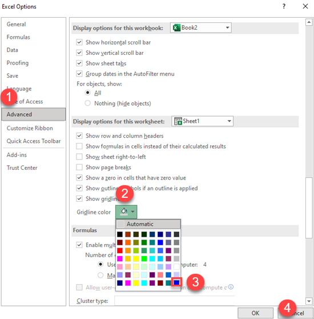The height and width of the screenshot is (319, 314).
Task: Uncheck Show row and column headers
Action: (x=79, y=135)
